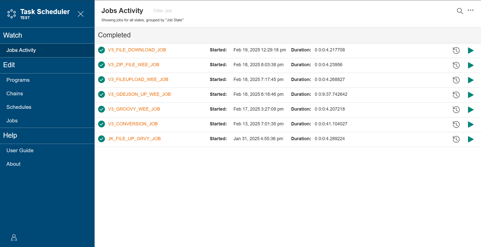
Task: Open the V3_FILEUPLOAD_WEE_JOB link
Action: pyautogui.click(x=138, y=79)
